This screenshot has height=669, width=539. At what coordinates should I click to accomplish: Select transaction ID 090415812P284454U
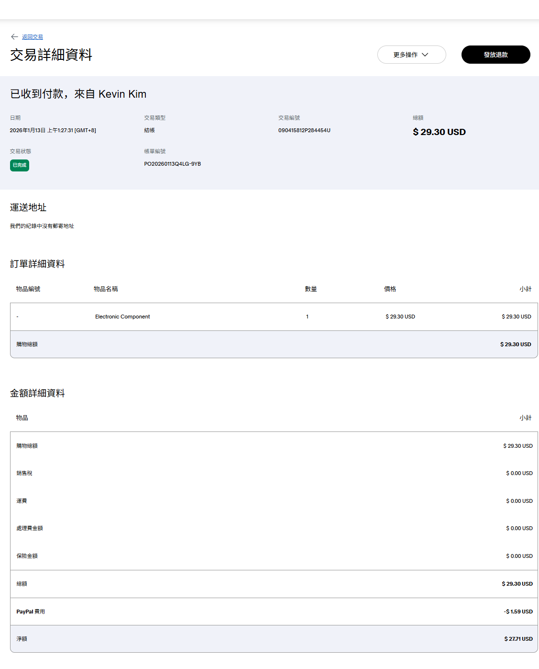click(x=304, y=130)
